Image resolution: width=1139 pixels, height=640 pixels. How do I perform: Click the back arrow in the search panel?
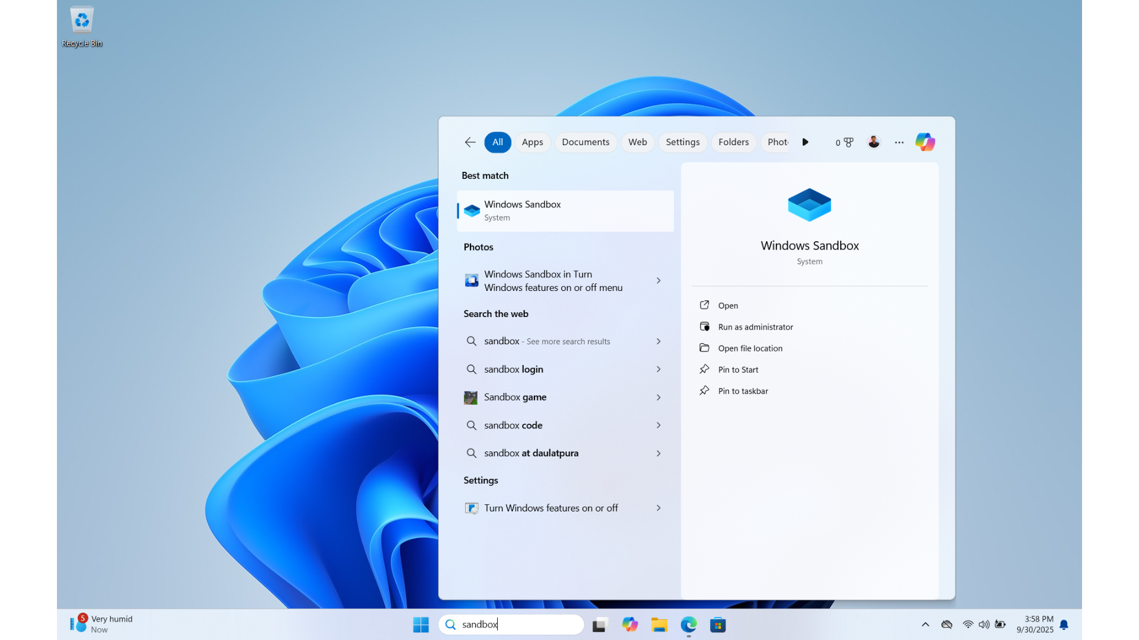click(469, 142)
